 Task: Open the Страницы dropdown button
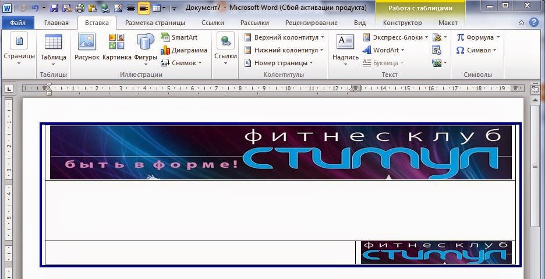pos(19,50)
